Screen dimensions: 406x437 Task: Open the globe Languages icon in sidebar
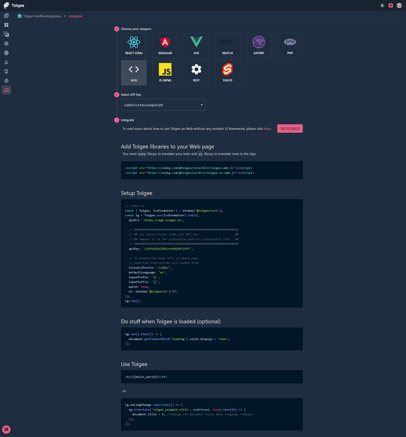point(6,53)
